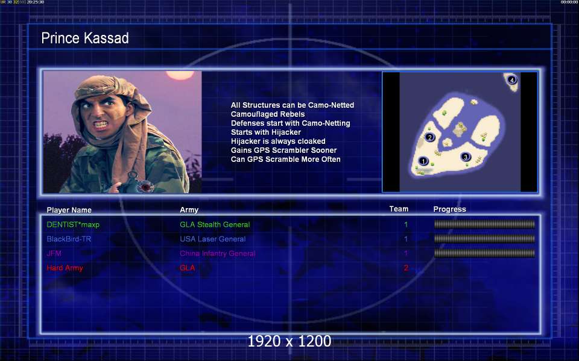Click 'Defenses start with Camo-Netting' text
This screenshot has width=579, height=361.
point(290,123)
